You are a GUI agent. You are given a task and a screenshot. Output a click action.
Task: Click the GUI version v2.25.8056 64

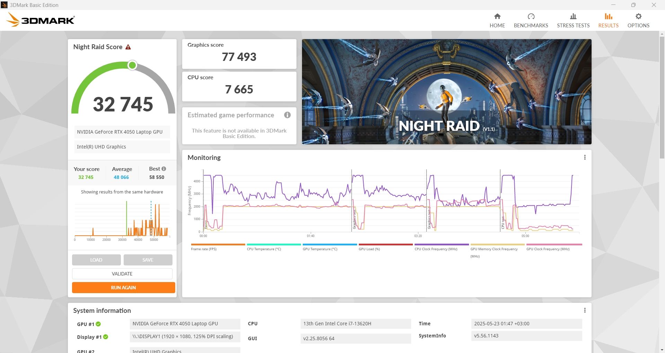point(356,338)
